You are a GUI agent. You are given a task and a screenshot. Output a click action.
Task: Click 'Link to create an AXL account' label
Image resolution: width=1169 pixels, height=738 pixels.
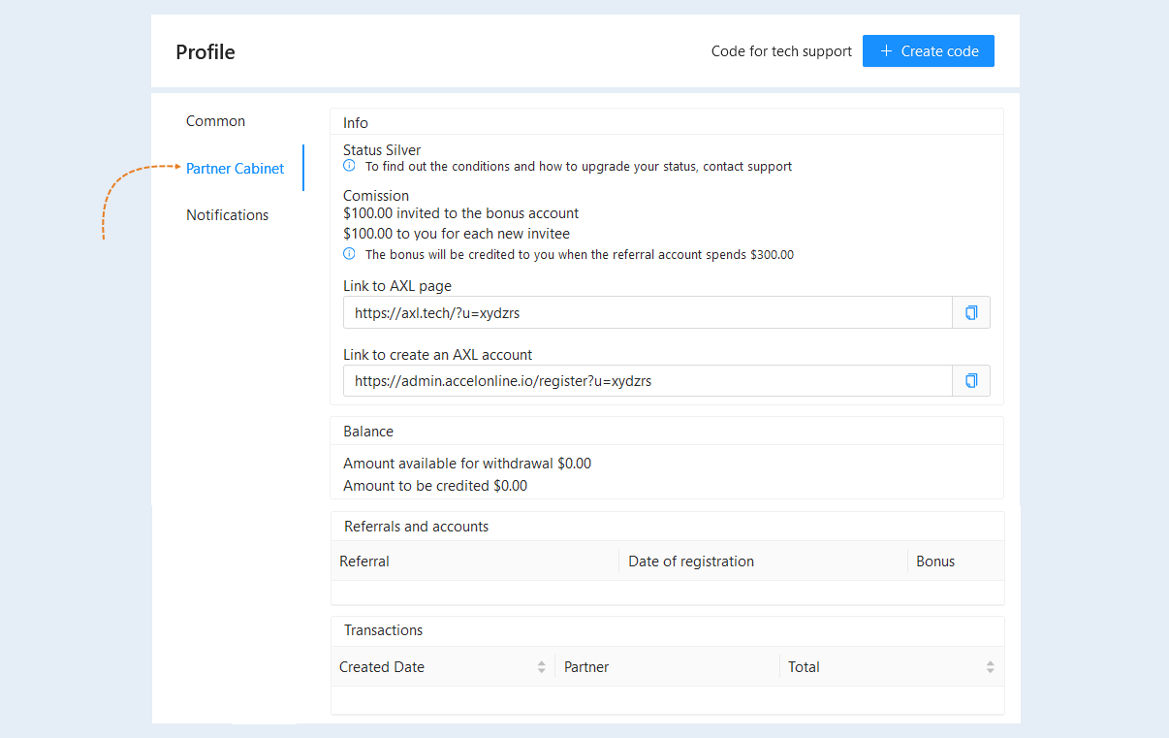tap(438, 355)
